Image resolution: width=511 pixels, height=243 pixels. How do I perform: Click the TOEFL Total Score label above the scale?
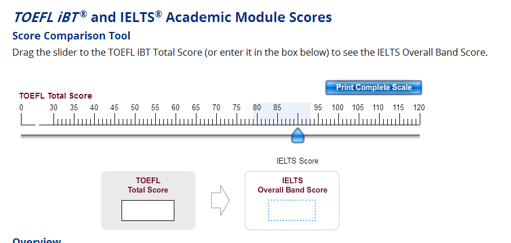(56, 96)
